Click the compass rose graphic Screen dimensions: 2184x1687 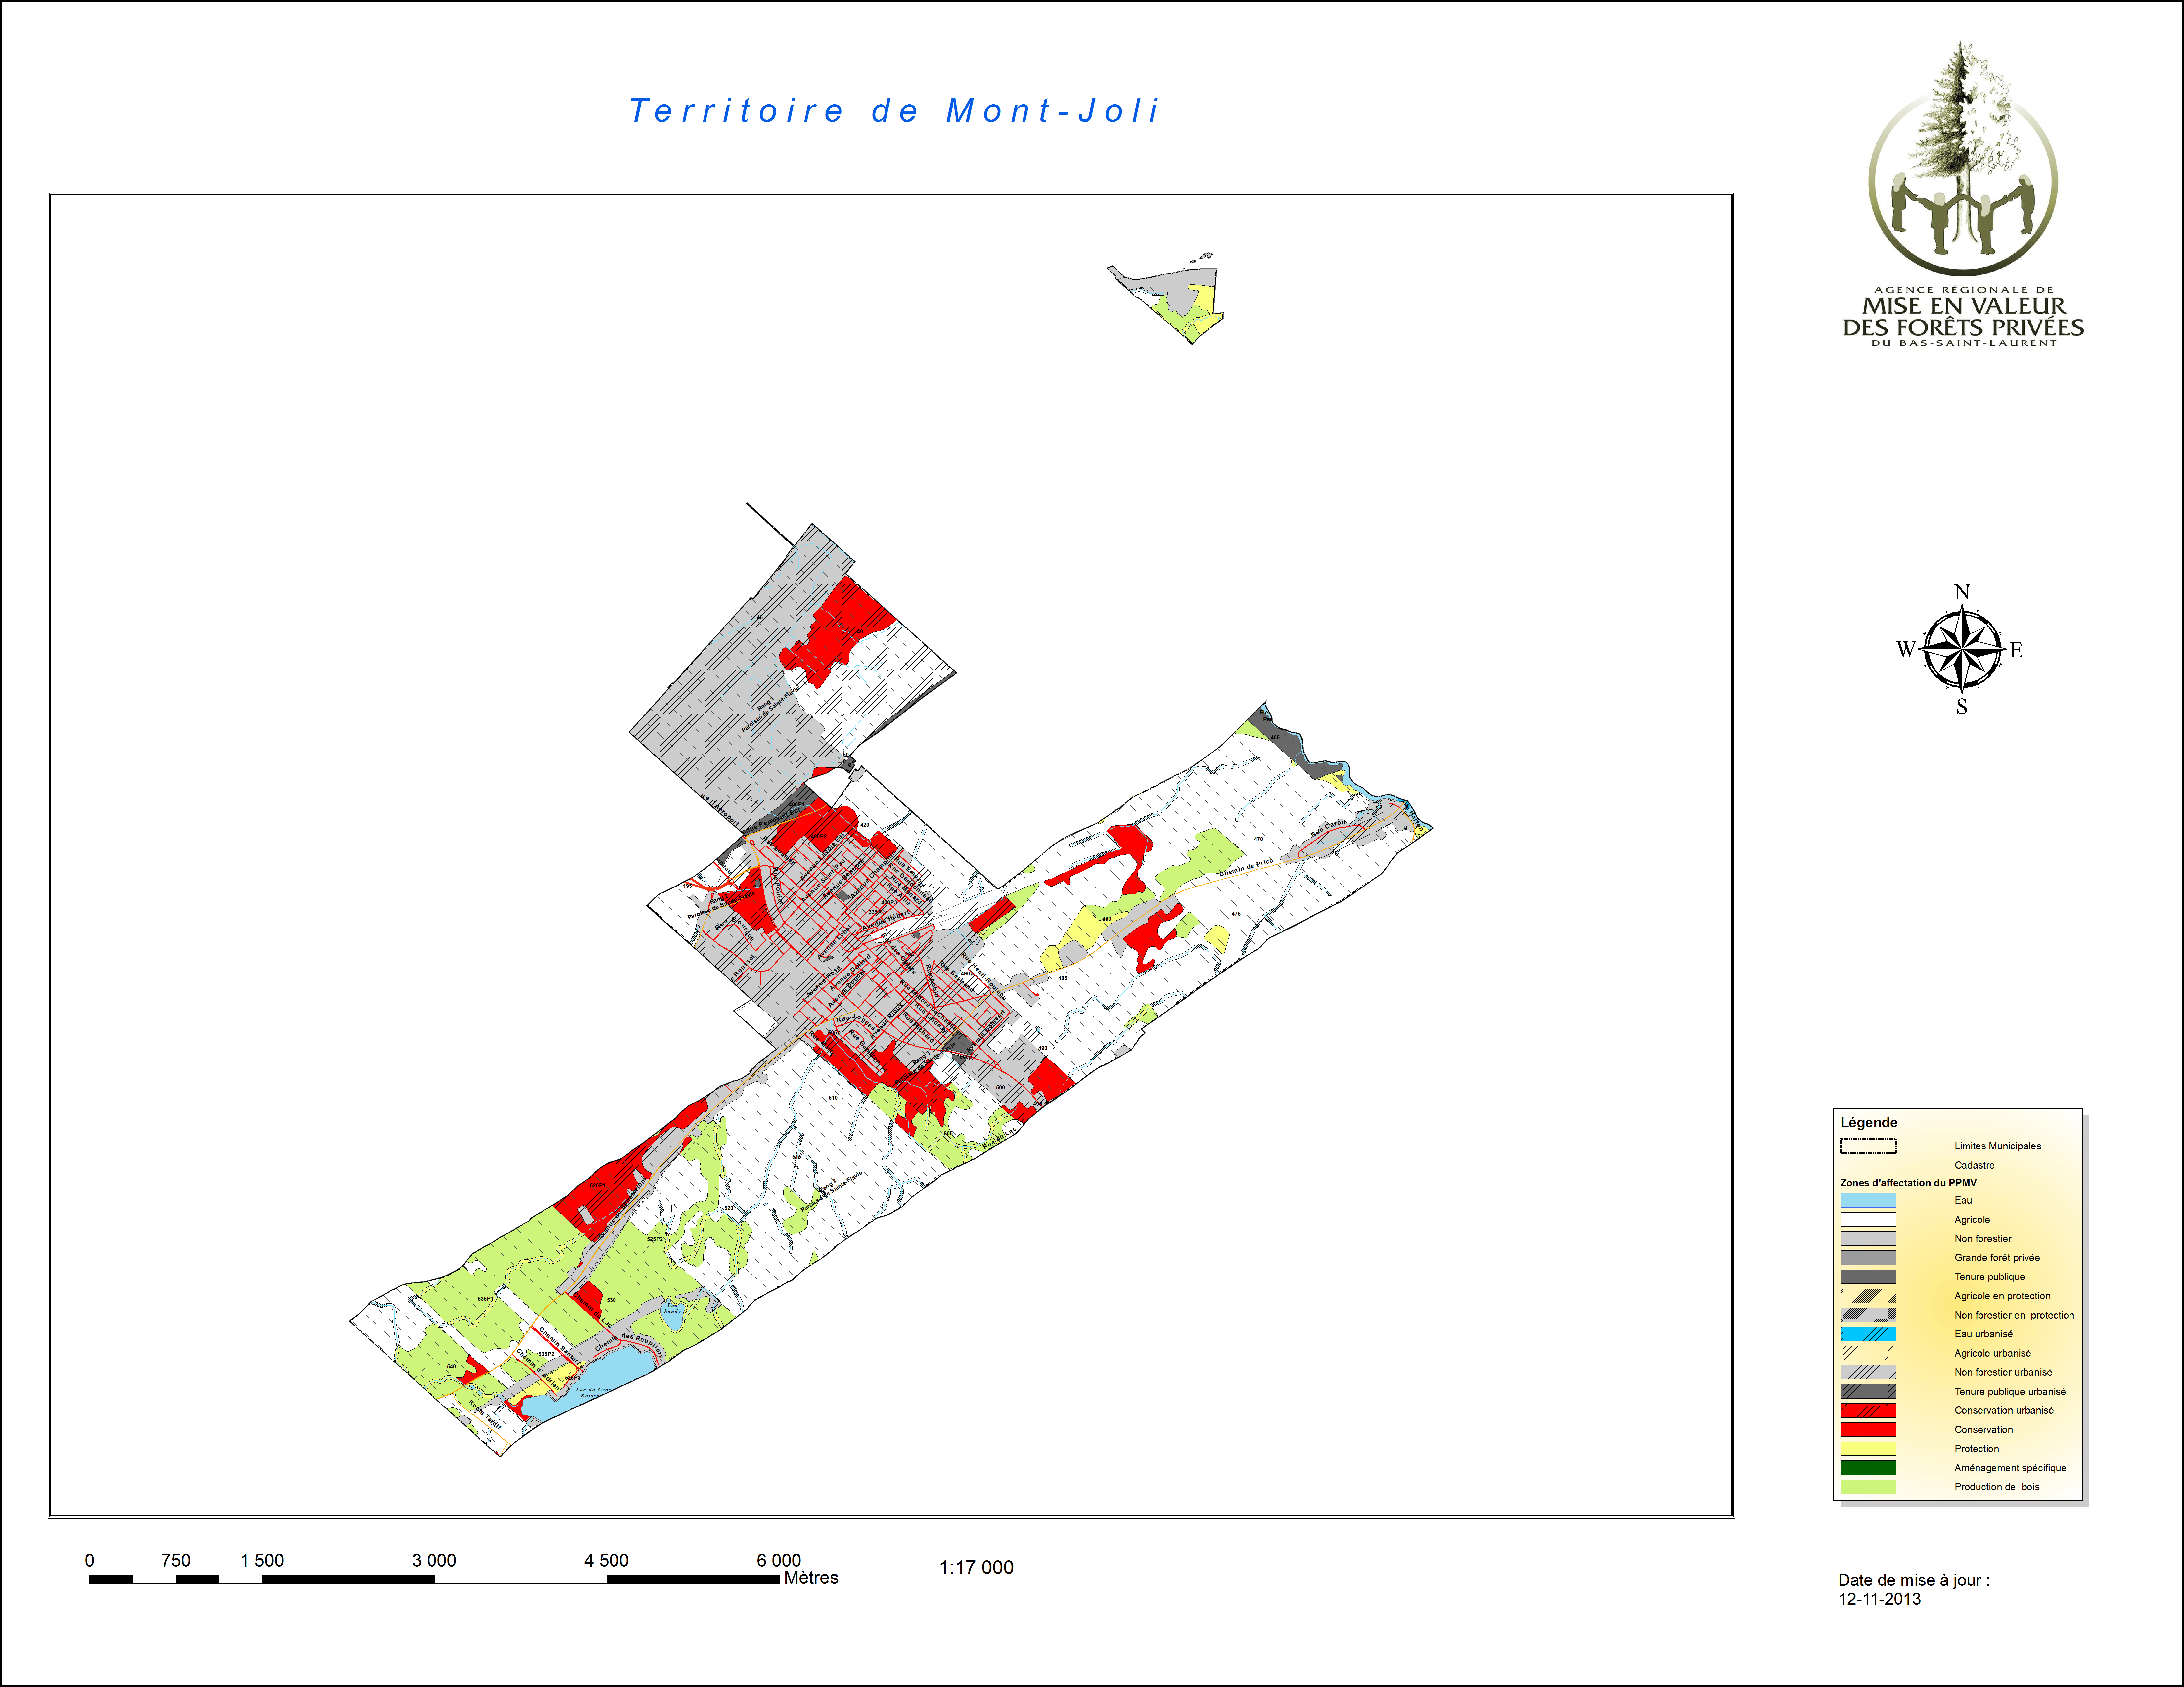tap(1962, 650)
